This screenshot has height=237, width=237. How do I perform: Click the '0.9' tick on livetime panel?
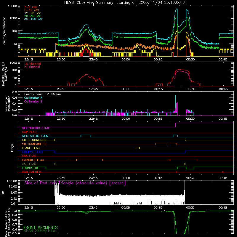click(15, 215)
